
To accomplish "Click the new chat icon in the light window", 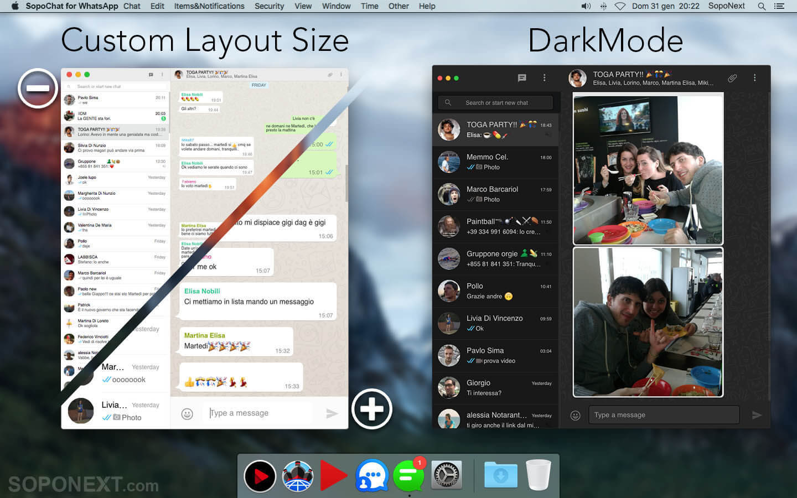I will pos(151,75).
